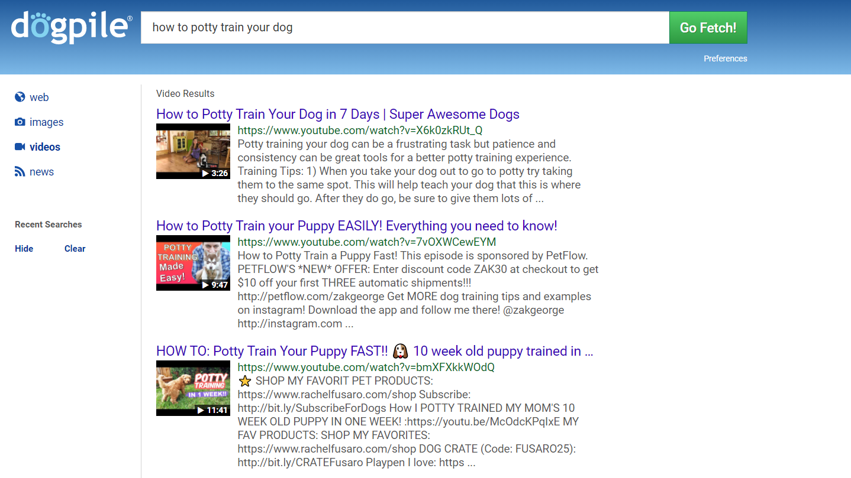Open 'How to Potty Train Your Dog in 7 Days' result
The height and width of the screenshot is (478, 851).
(338, 114)
